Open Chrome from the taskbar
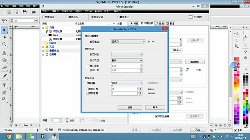Viewport: 250px width, 140px height. (x=9, y=136)
